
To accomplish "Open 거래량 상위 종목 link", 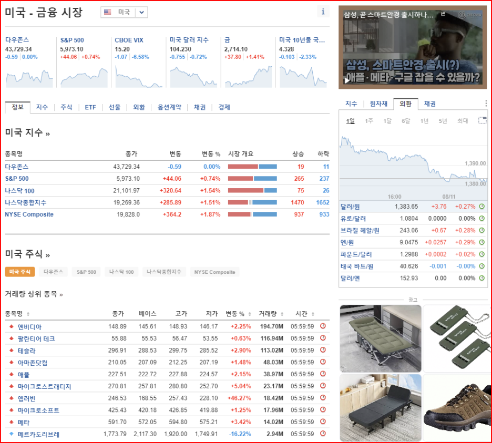I will click(x=34, y=294).
